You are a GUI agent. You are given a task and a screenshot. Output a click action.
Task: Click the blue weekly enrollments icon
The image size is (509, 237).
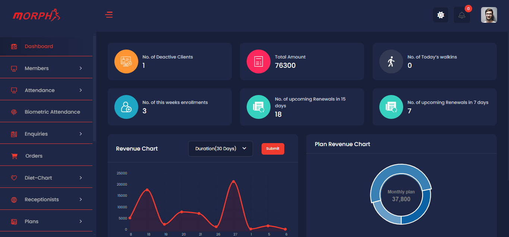(x=126, y=107)
